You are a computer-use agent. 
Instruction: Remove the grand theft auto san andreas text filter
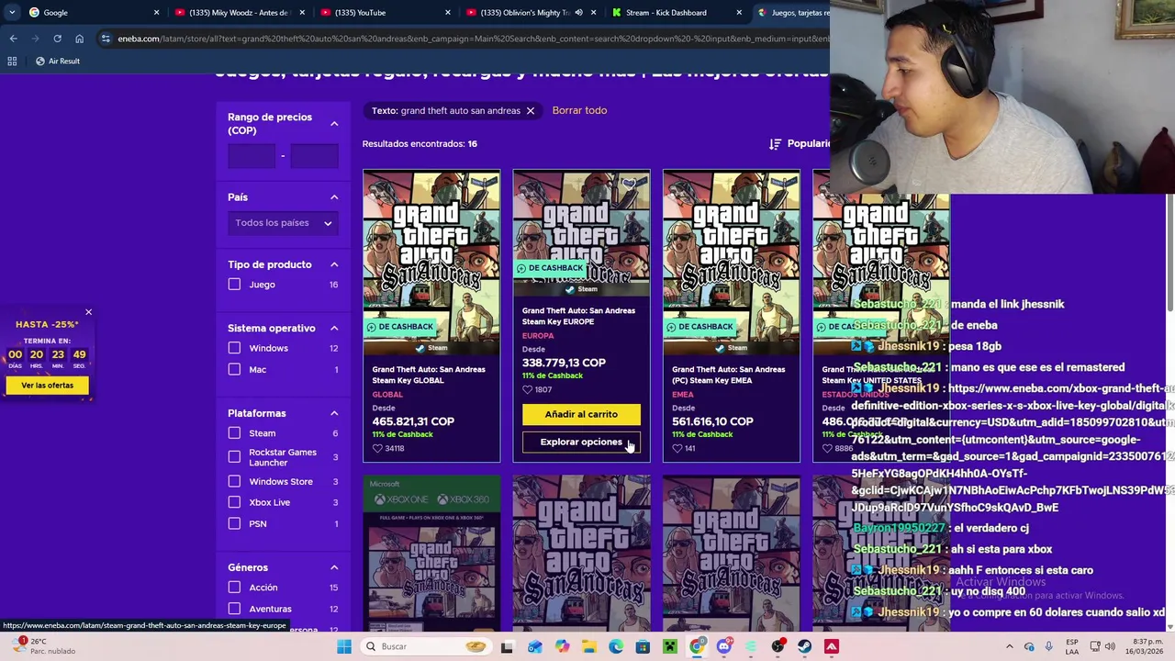click(x=530, y=110)
